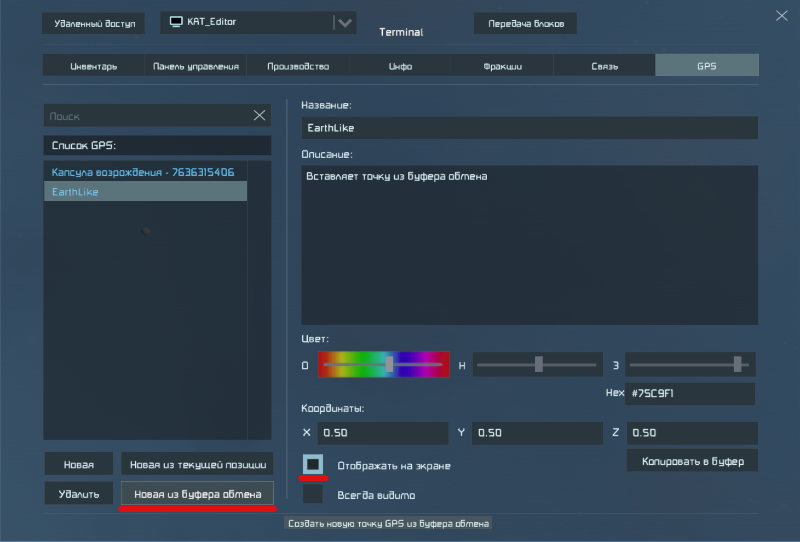Select the GPS tab
This screenshot has width=800, height=542.
(707, 66)
